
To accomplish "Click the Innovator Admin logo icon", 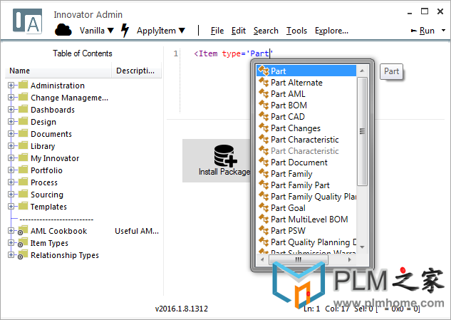I will 28,21.
